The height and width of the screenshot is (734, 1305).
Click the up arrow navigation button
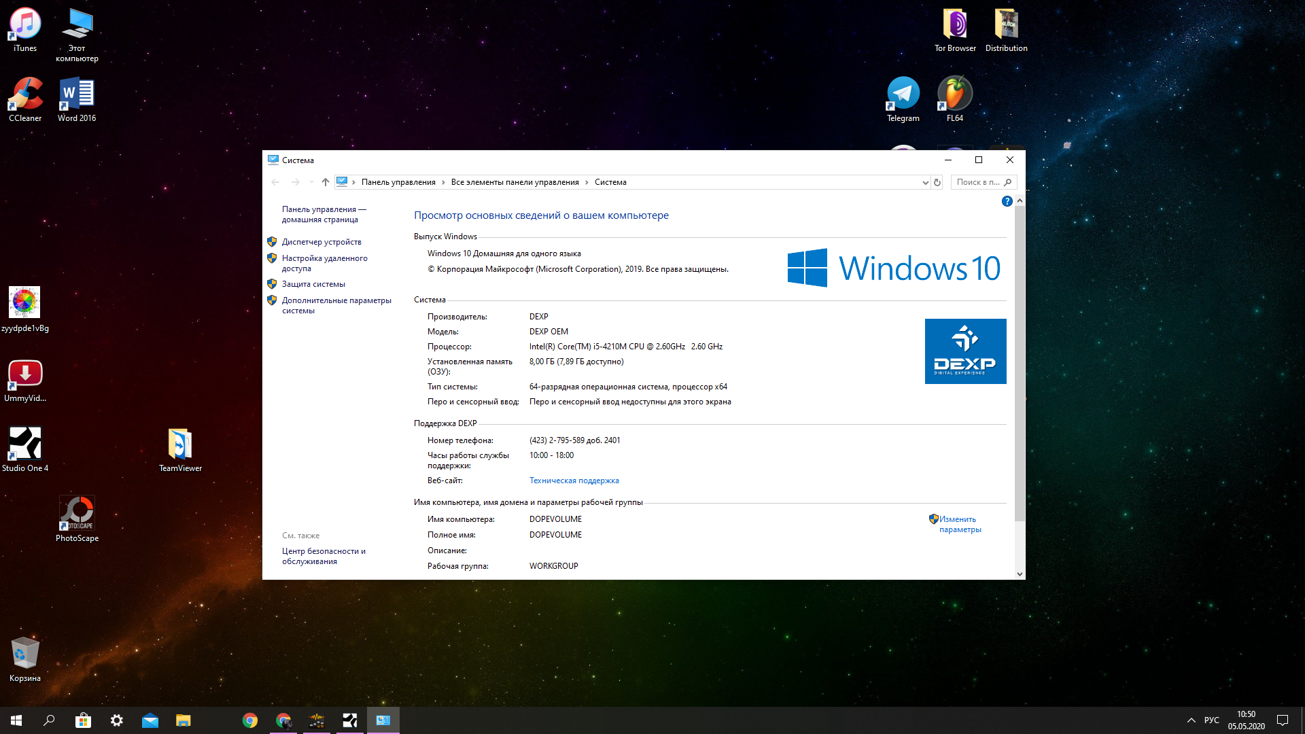click(x=326, y=182)
